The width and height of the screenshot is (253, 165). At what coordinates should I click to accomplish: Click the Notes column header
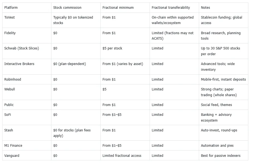[x=205, y=8]
